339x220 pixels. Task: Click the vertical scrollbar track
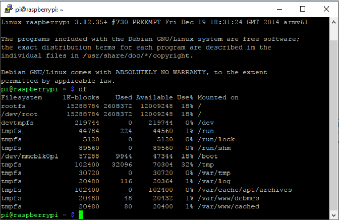pos(334,116)
